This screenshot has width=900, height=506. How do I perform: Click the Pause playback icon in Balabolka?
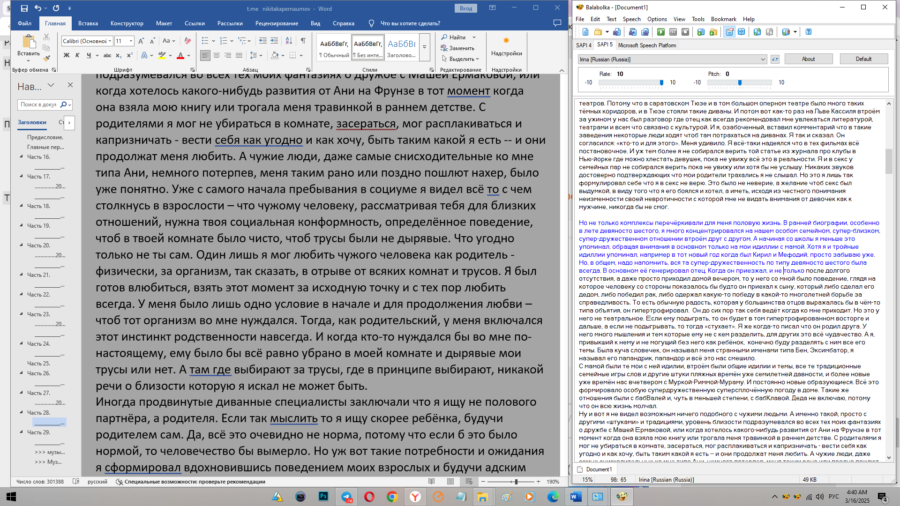click(x=673, y=32)
